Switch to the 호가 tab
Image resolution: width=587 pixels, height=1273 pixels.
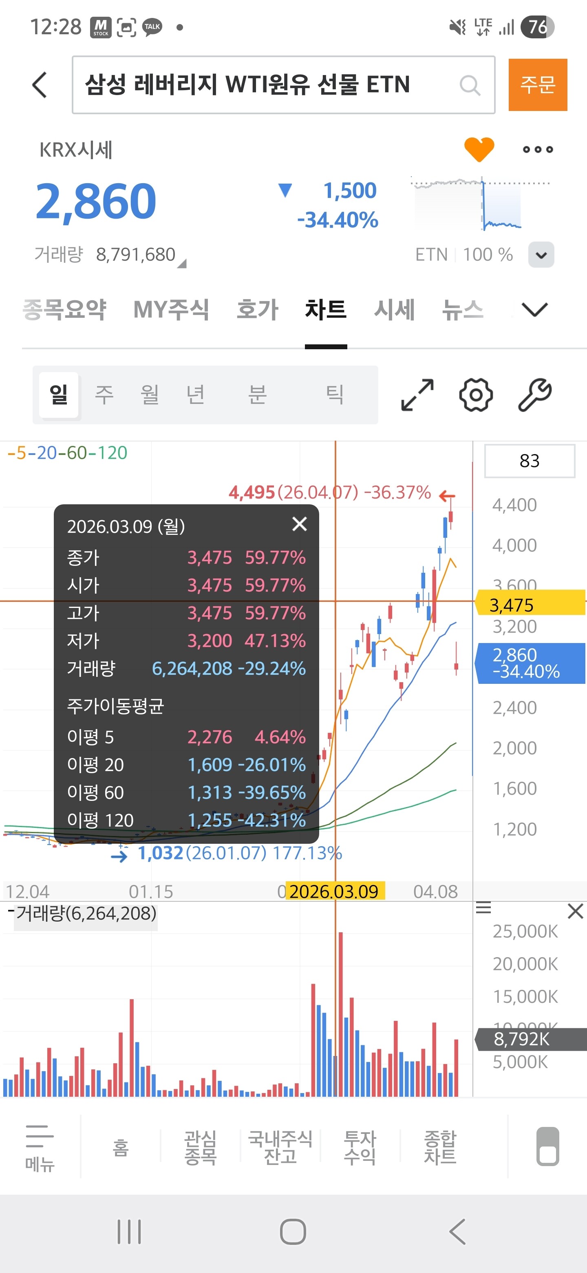click(x=257, y=310)
